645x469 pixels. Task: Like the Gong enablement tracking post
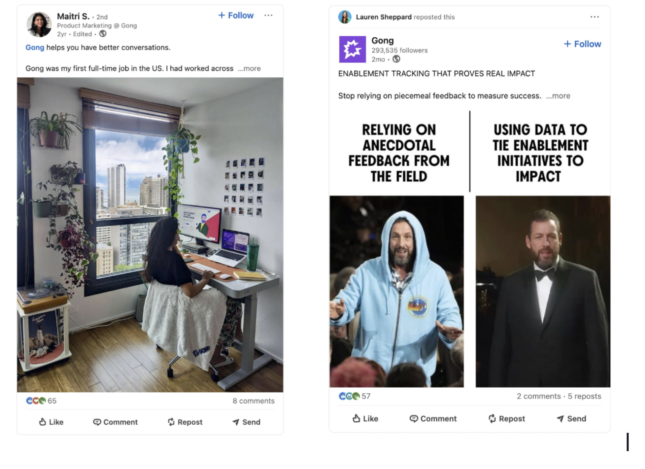click(365, 419)
